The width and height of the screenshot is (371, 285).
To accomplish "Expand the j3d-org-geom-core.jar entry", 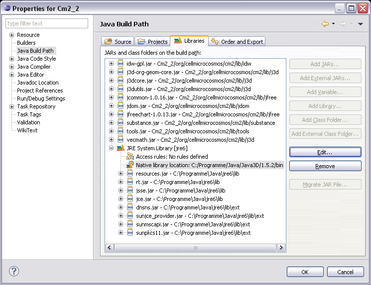I will 111,72.
